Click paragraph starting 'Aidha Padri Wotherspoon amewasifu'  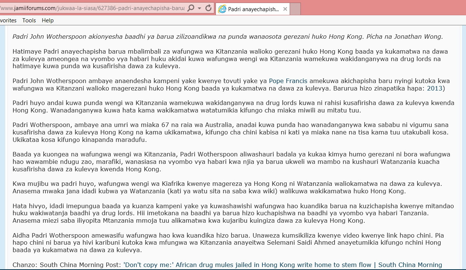pyautogui.click(x=228, y=242)
